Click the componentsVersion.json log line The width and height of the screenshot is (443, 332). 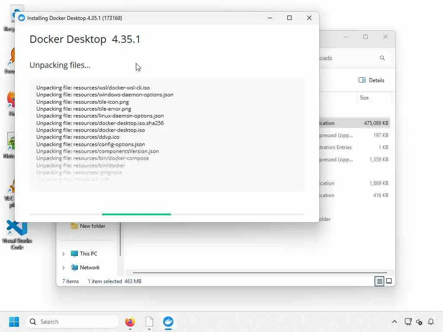click(x=97, y=151)
